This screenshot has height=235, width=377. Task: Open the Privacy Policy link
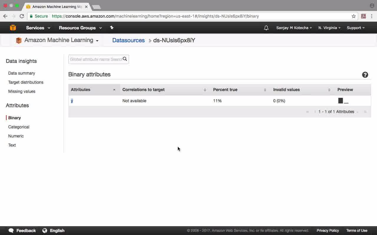tap(328, 231)
